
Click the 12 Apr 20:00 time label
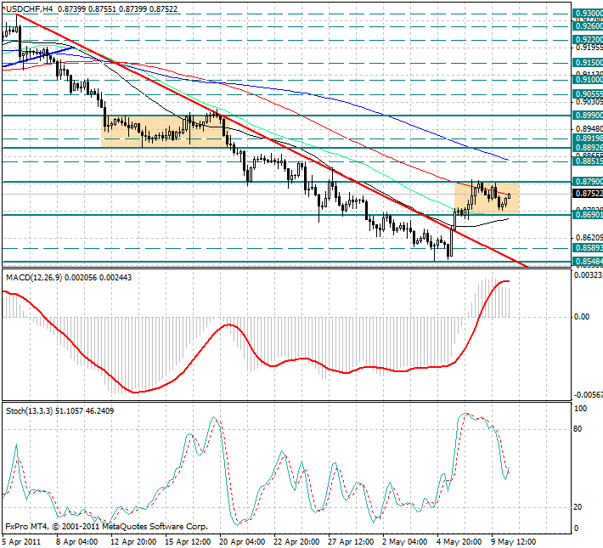(x=133, y=542)
